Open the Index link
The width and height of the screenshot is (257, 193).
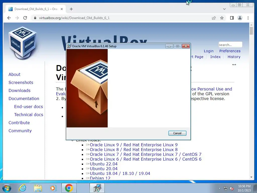coord(215,57)
